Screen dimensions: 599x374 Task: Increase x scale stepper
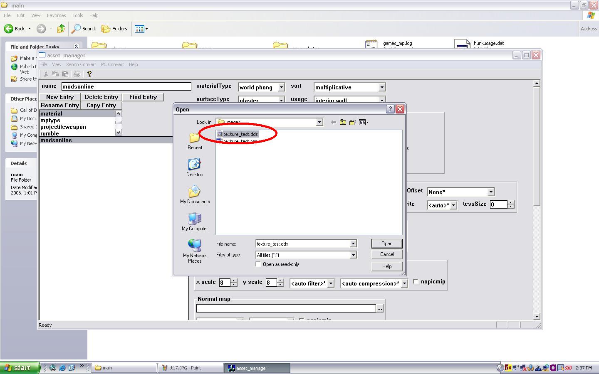click(234, 280)
